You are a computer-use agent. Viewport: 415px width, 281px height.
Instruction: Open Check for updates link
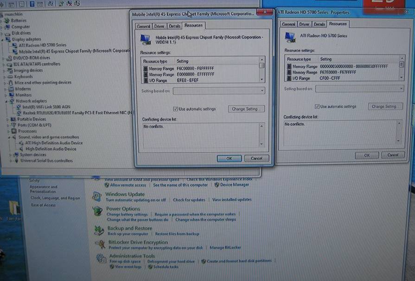(x=189, y=200)
